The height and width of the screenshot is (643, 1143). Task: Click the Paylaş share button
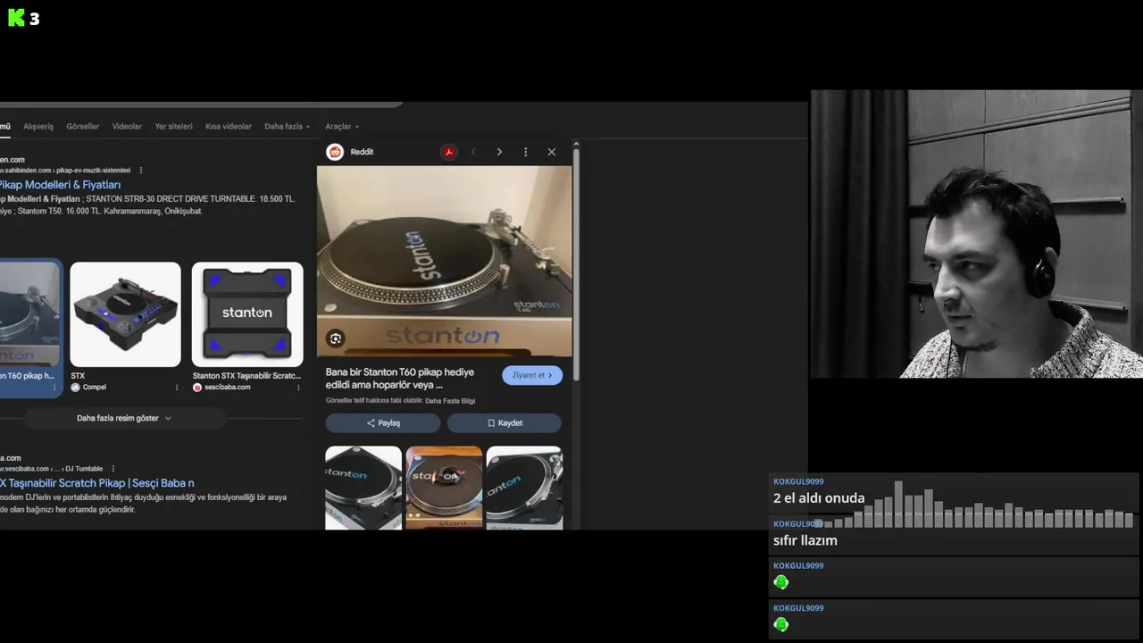tap(383, 422)
